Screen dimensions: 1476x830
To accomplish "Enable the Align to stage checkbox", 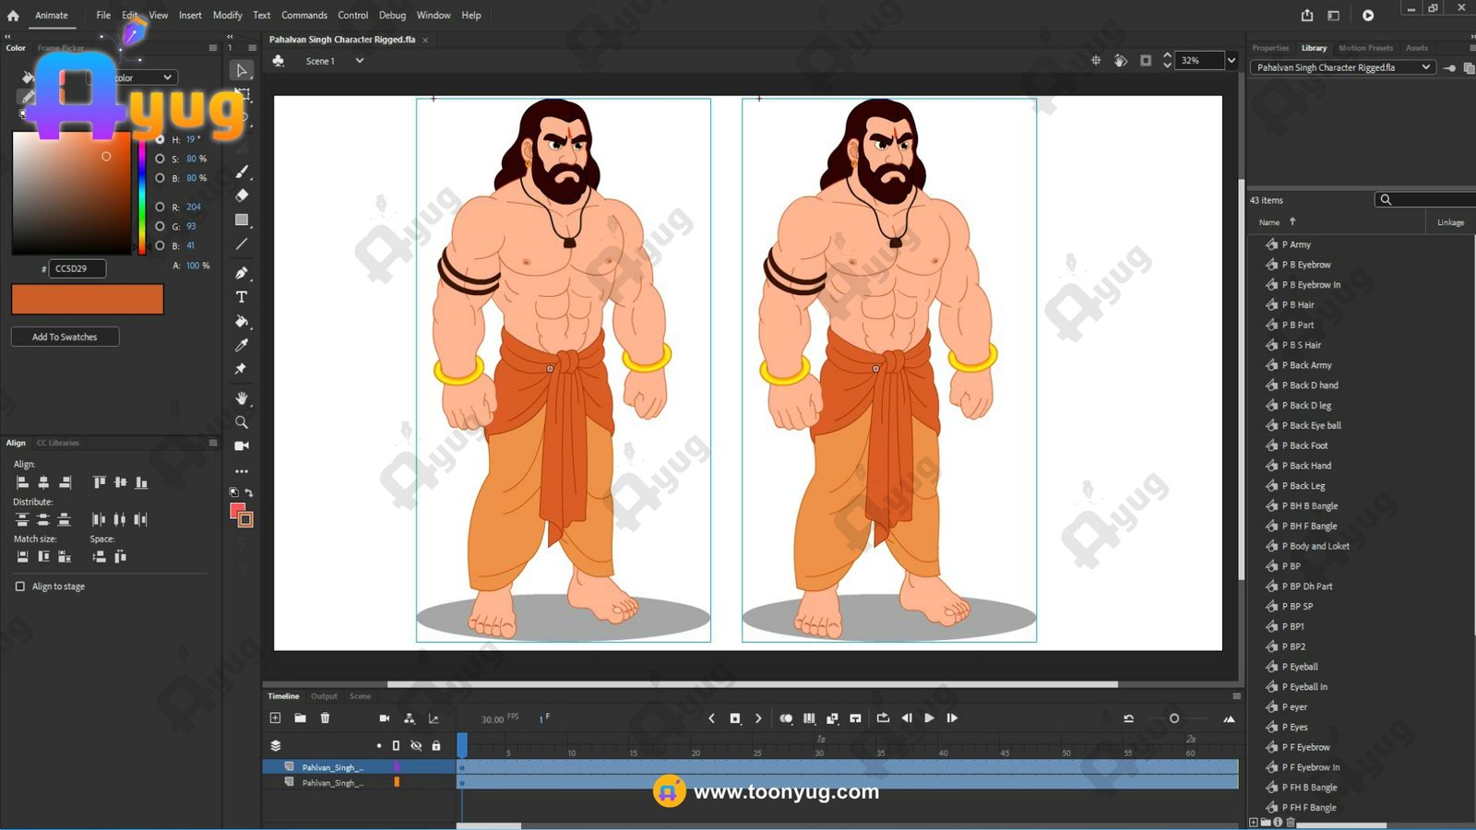I will [20, 587].
